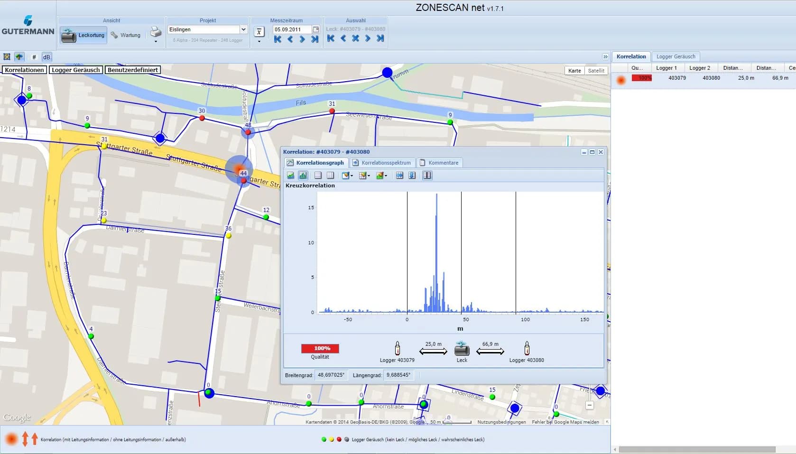The height and width of the screenshot is (454, 796).
Task: Click the red 100% Qualität indicator
Action: [x=320, y=348]
